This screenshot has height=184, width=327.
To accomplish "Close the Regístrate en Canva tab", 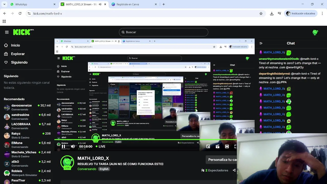I will (x=156, y=4).
